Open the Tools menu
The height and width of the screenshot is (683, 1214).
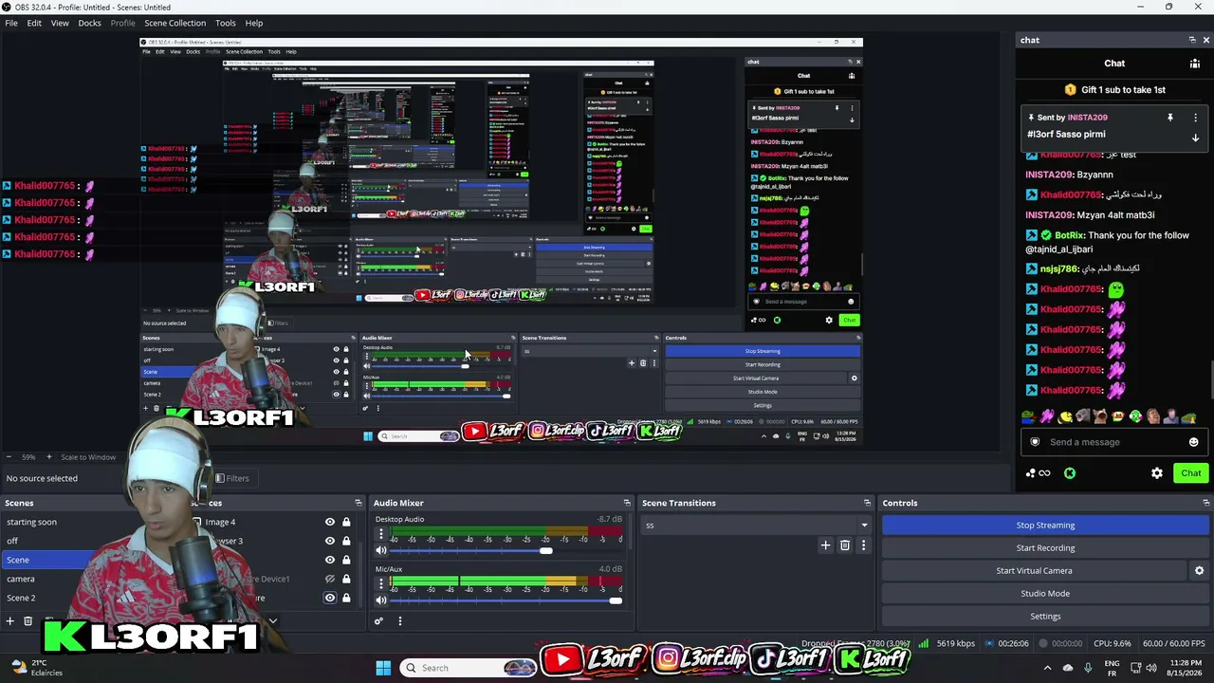(x=226, y=23)
